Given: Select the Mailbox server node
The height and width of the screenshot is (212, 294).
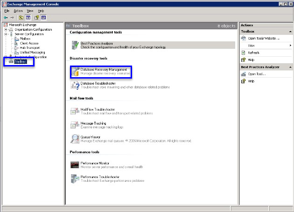Looking at the screenshot, I should click(x=25, y=39).
